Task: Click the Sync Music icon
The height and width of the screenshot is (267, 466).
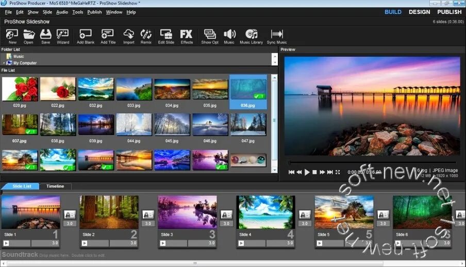Action: (277, 37)
